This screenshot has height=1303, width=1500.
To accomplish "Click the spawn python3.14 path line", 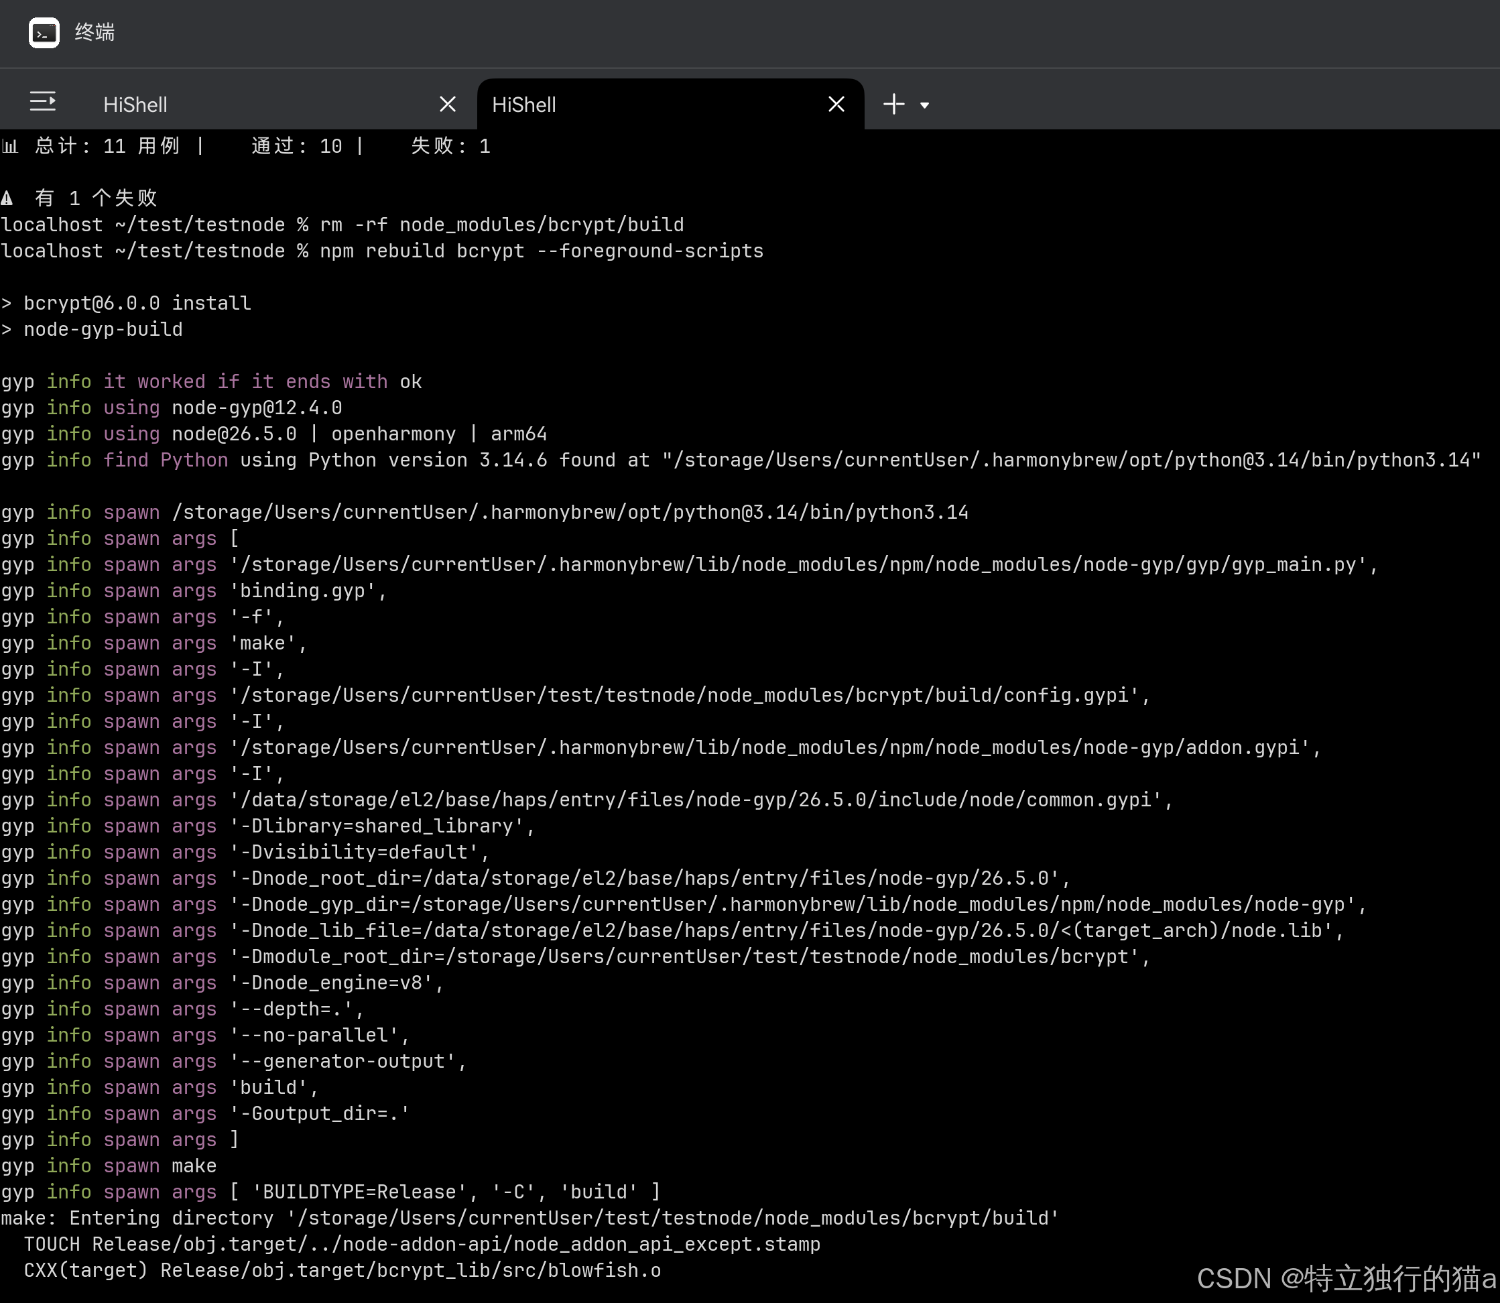I will pos(485,513).
